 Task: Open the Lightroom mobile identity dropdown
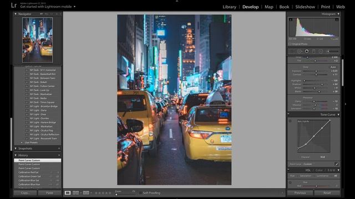[74, 7]
